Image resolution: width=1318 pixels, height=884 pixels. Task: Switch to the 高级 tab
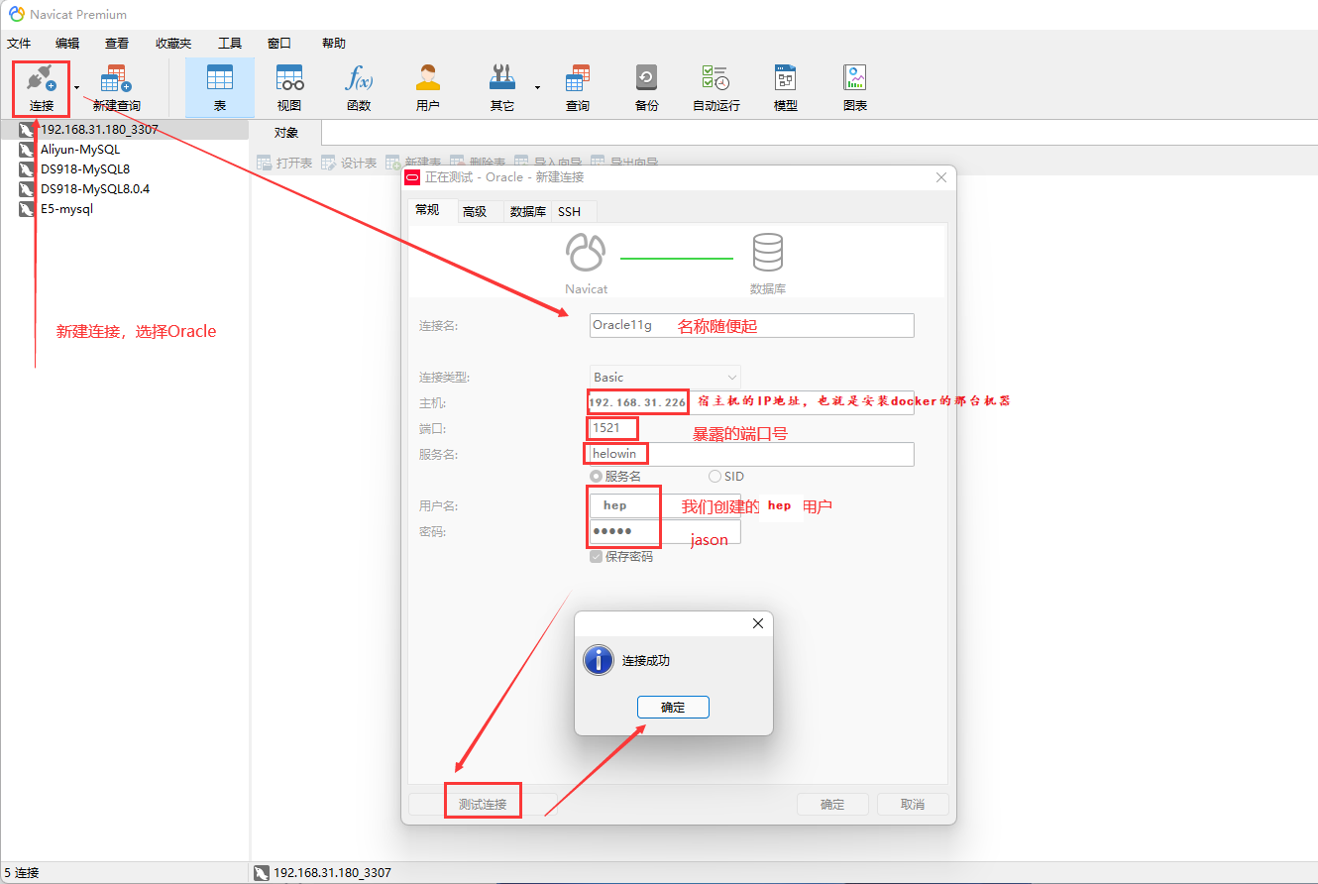point(475,211)
